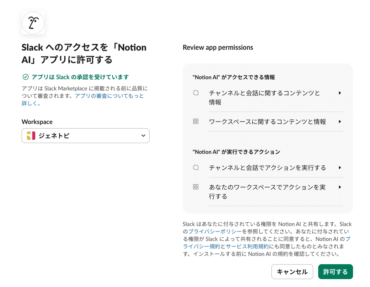Viewport: 370px width, 287px height.
Task: Click the green Slack-approved checkmark icon
Action: click(x=26, y=77)
